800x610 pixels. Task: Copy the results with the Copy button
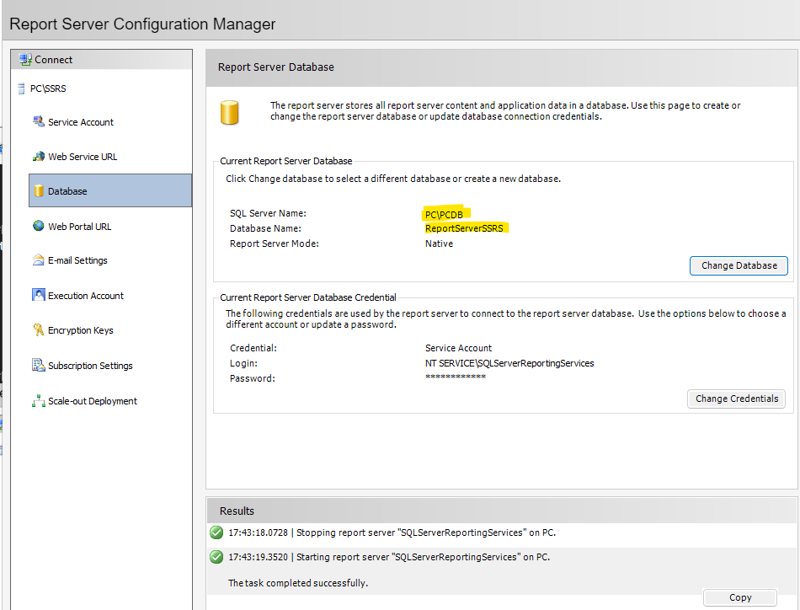[740, 597]
